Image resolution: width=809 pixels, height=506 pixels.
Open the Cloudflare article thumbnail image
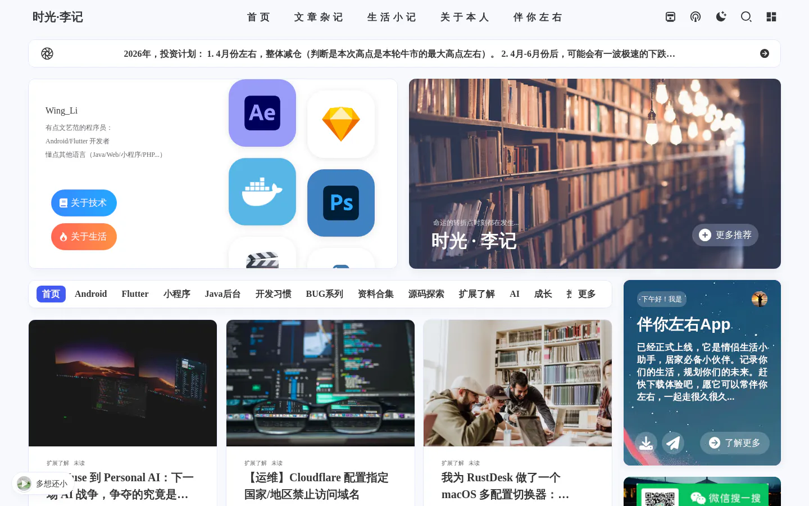click(x=320, y=383)
